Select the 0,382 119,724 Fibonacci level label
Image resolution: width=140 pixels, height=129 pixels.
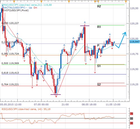coord(10,54)
